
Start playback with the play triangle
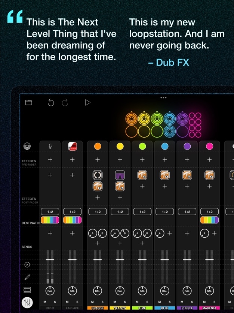point(87,103)
